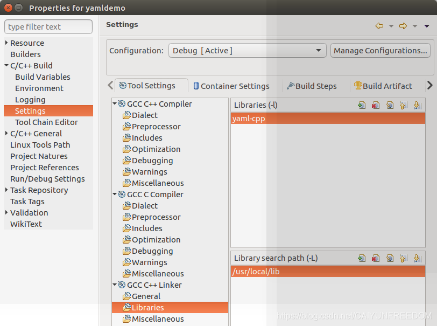Expand the Resource tree node

[6, 43]
